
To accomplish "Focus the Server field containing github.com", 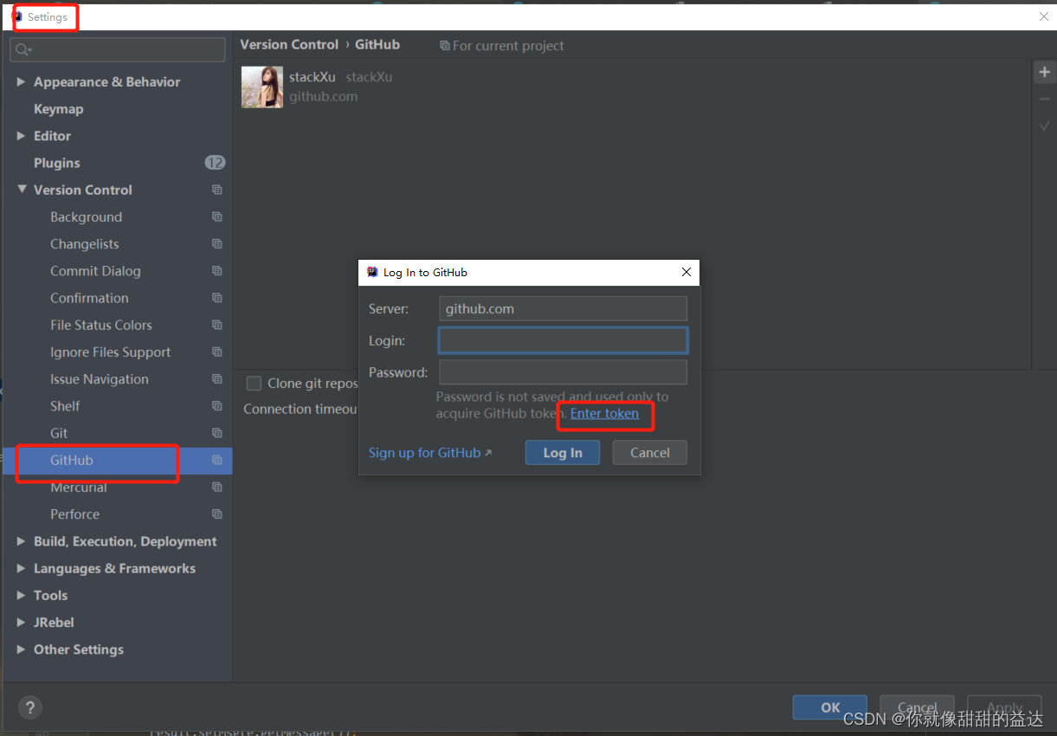I will tap(563, 308).
